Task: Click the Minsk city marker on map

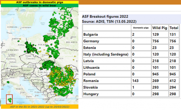Action: 71,38
